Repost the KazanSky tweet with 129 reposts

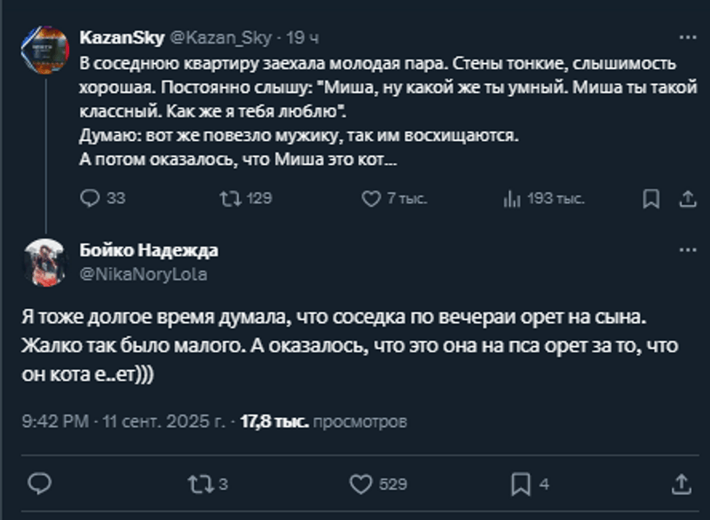pyautogui.click(x=228, y=199)
